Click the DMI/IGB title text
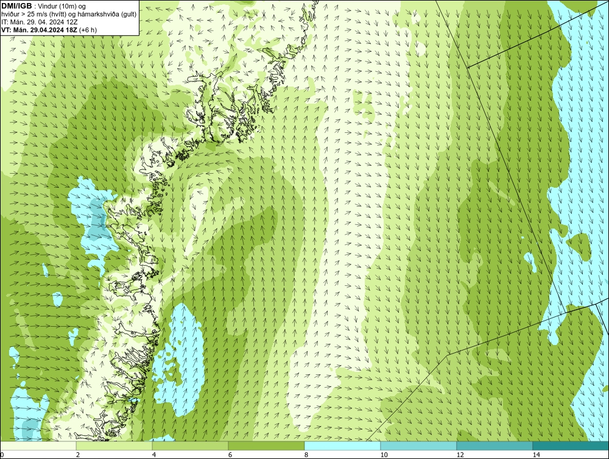 [16, 6]
